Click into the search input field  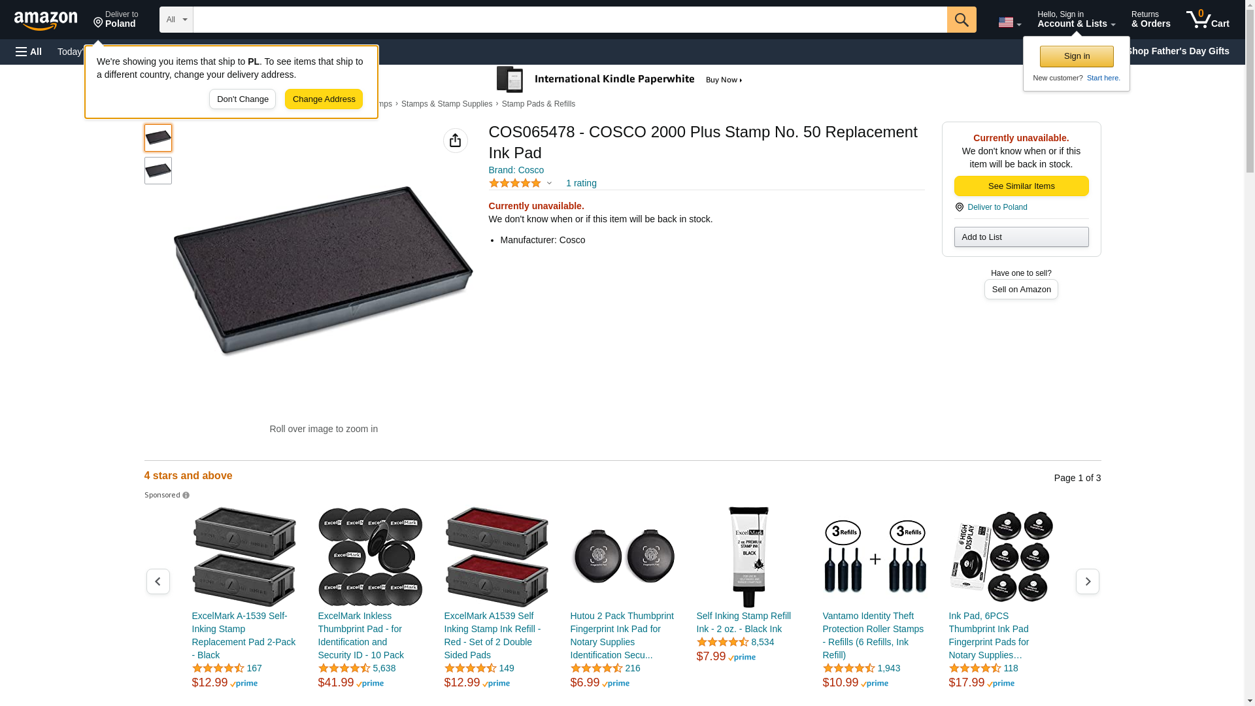569,20
